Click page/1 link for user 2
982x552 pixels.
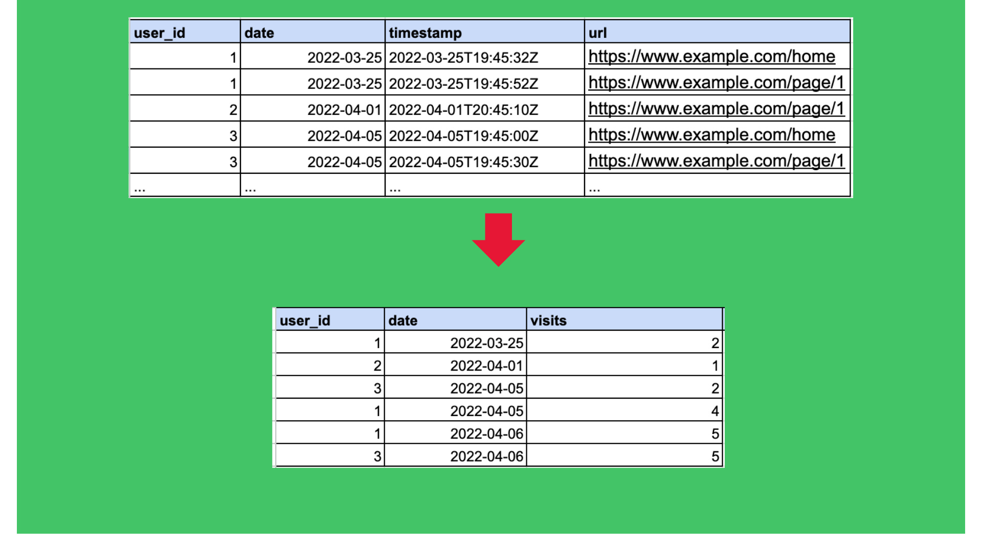click(x=716, y=108)
